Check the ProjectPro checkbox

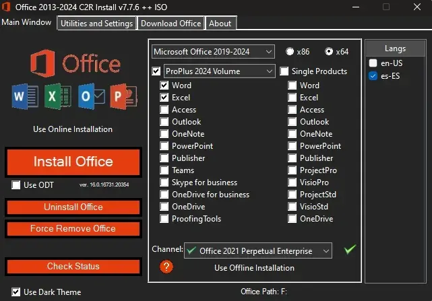tap(292, 170)
